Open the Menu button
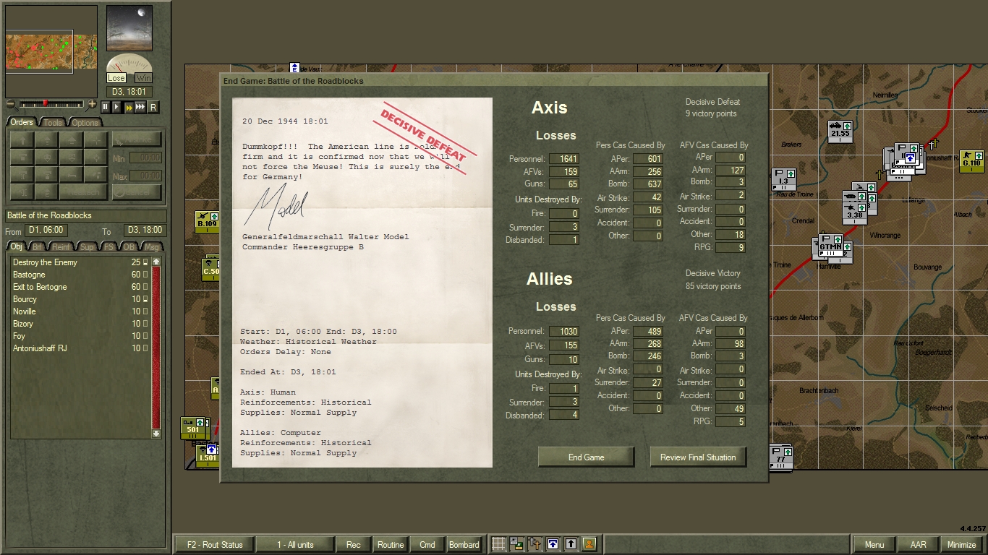 point(874,545)
